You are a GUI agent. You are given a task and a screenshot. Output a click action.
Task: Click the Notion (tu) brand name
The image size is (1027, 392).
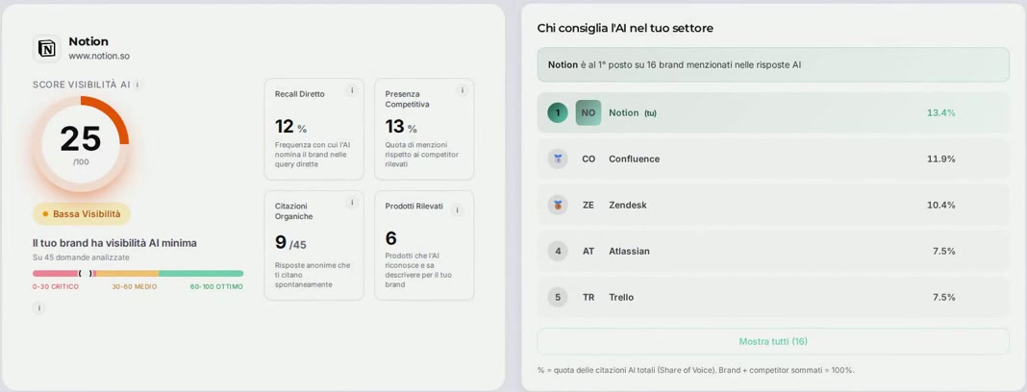[x=633, y=112]
